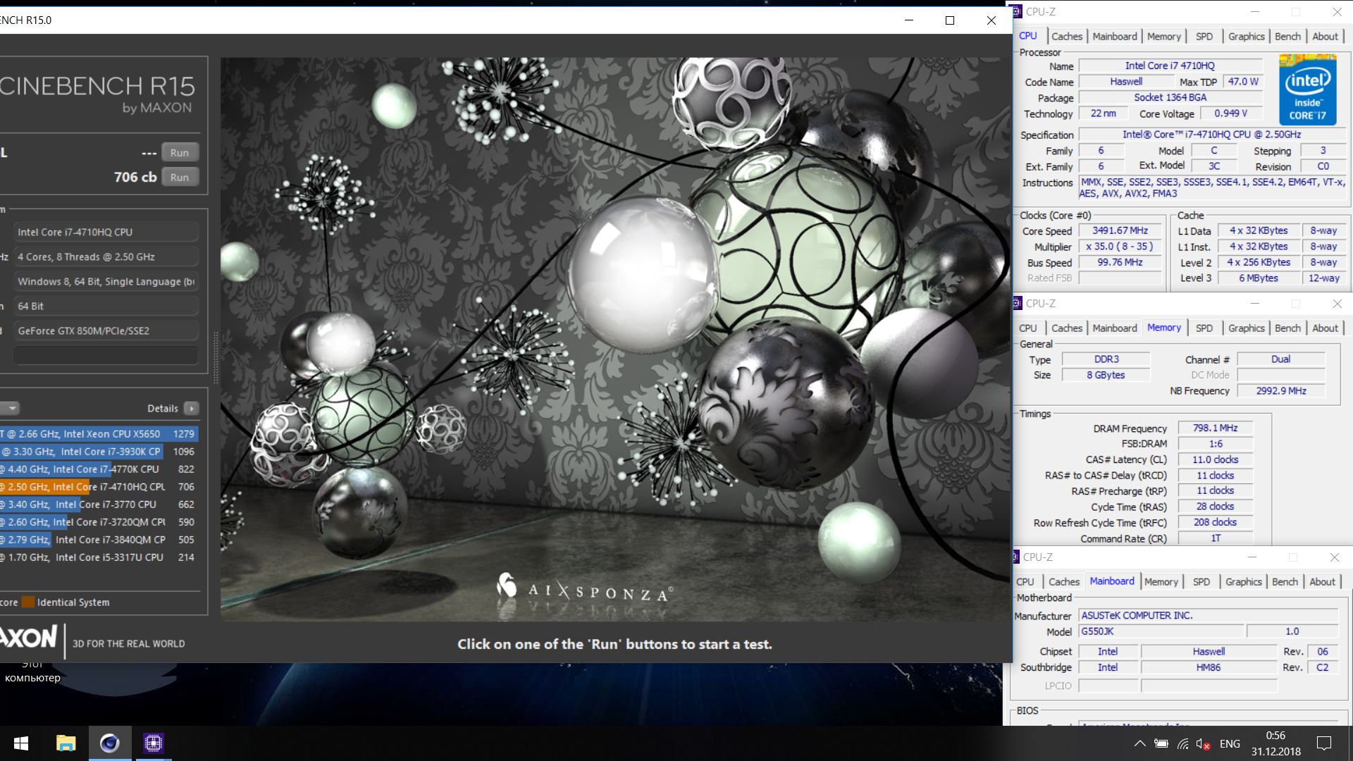Screen dimensions: 1353x761
Task: Run the CPU test scoring 706 cb
Action: coord(180,178)
